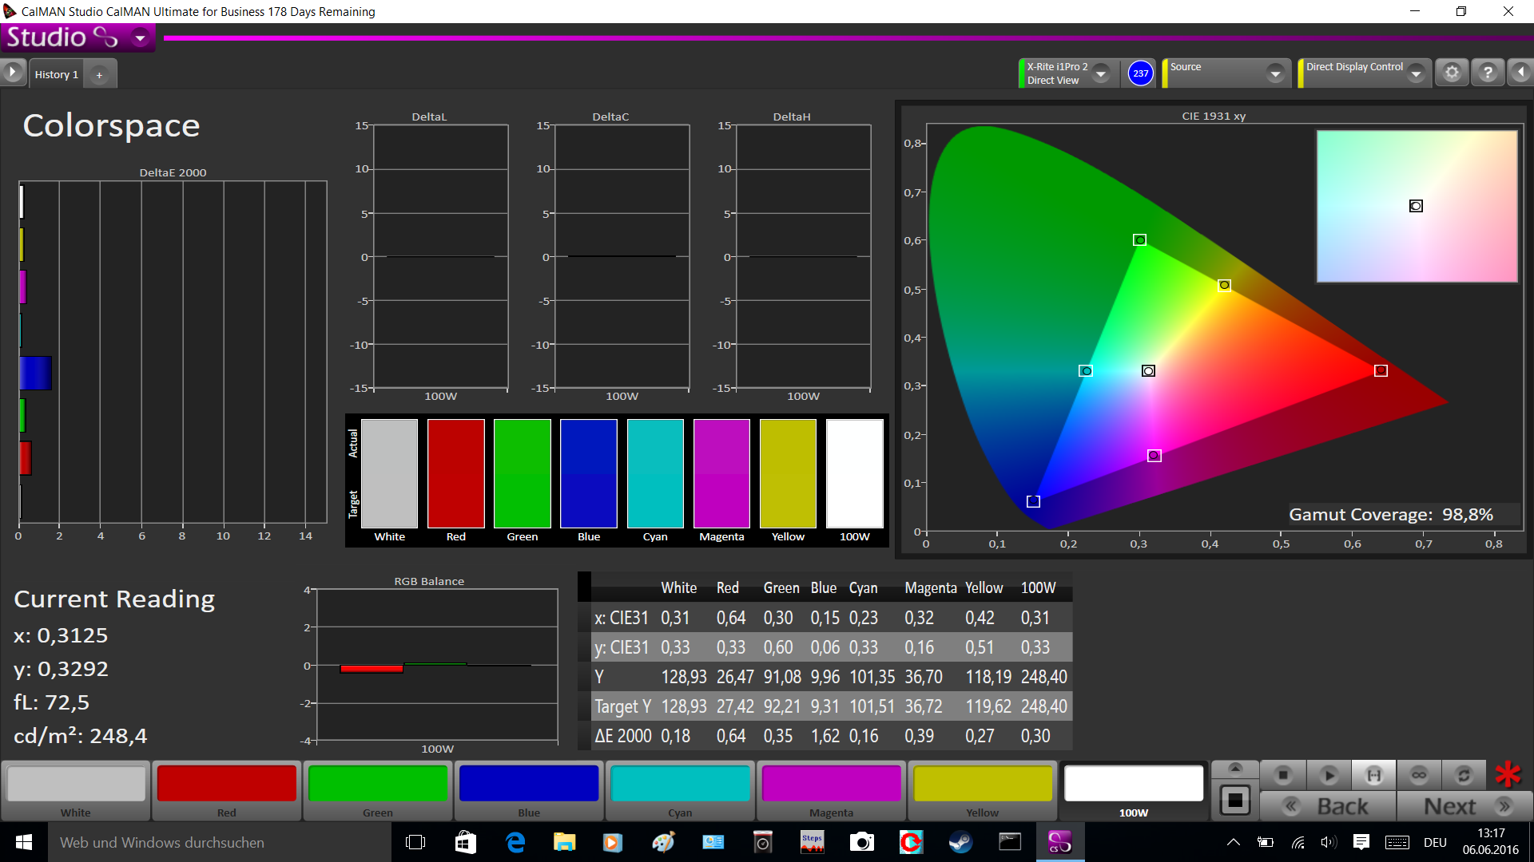Select the History 1 tab
The height and width of the screenshot is (862, 1534).
pyautogui.click(x=56, y=74)
